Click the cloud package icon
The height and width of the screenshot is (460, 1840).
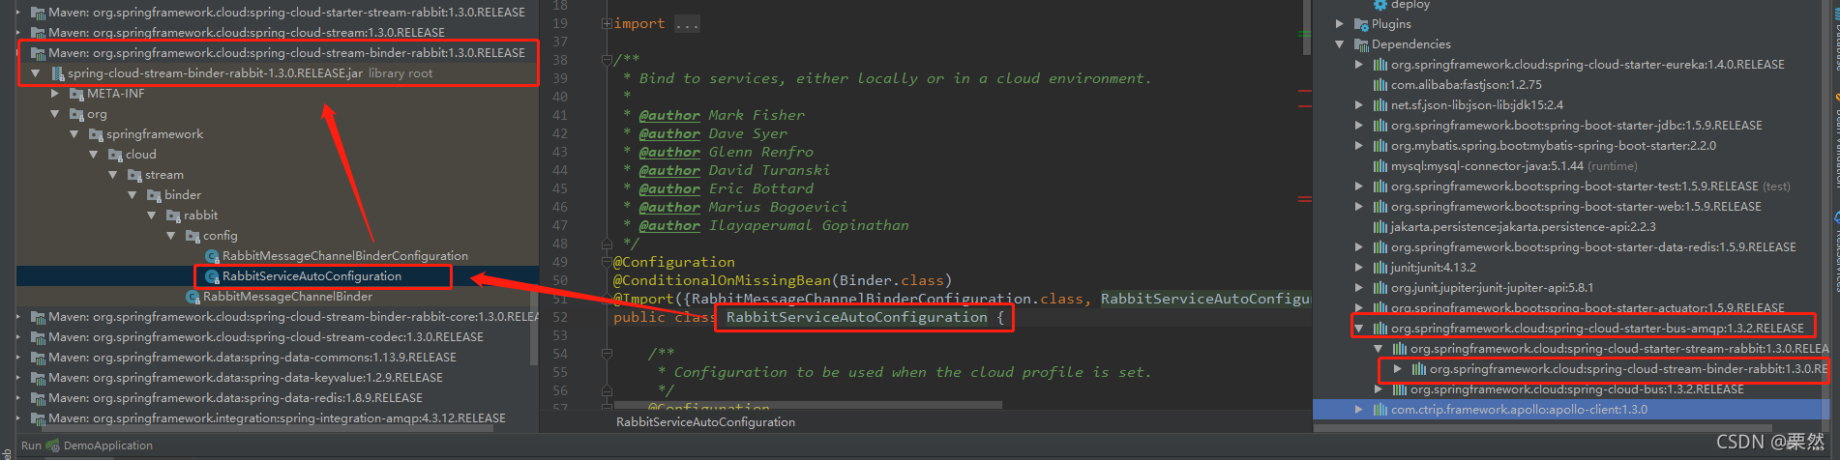pyautogui.click(x=115, y=155)
